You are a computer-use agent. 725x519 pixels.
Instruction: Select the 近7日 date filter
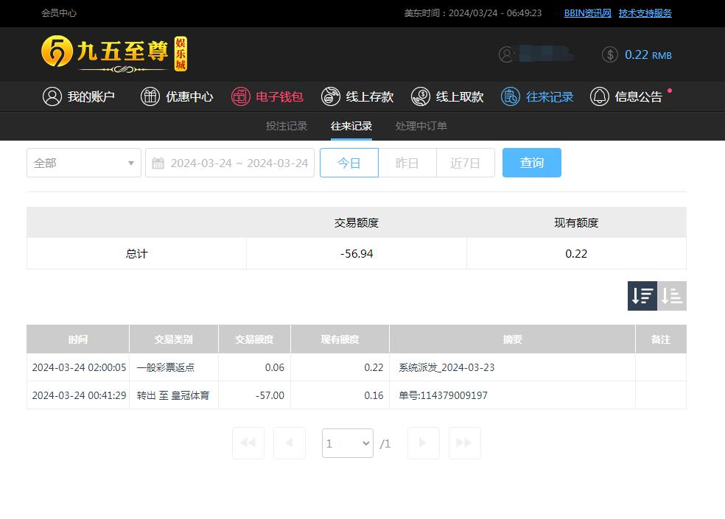click(466, 163)
